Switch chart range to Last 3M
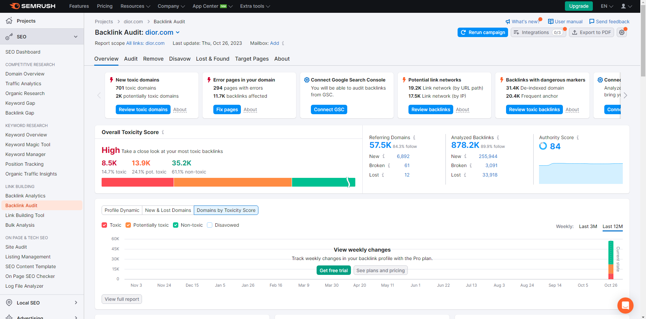646x319 pixels. [x=588, y=226]
